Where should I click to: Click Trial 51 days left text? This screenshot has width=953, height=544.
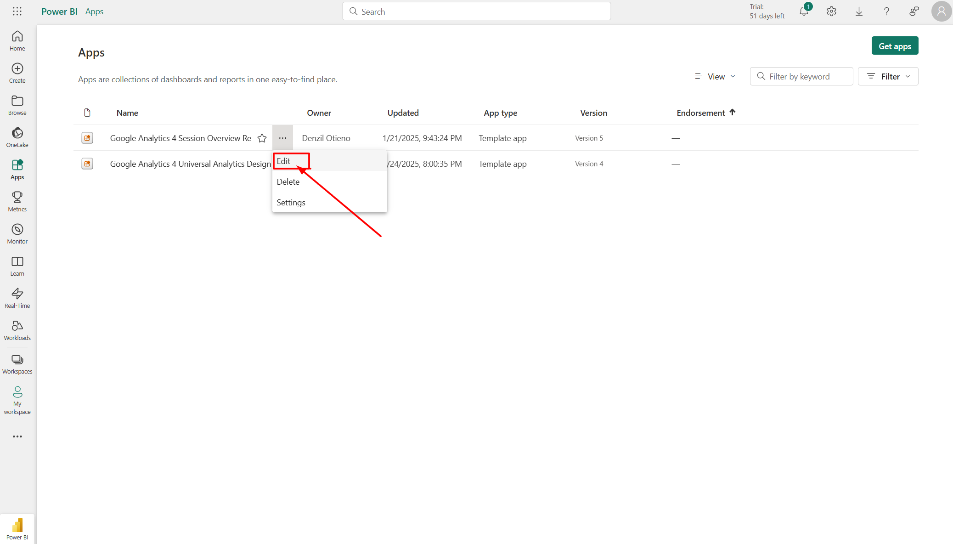click(767, 11)
